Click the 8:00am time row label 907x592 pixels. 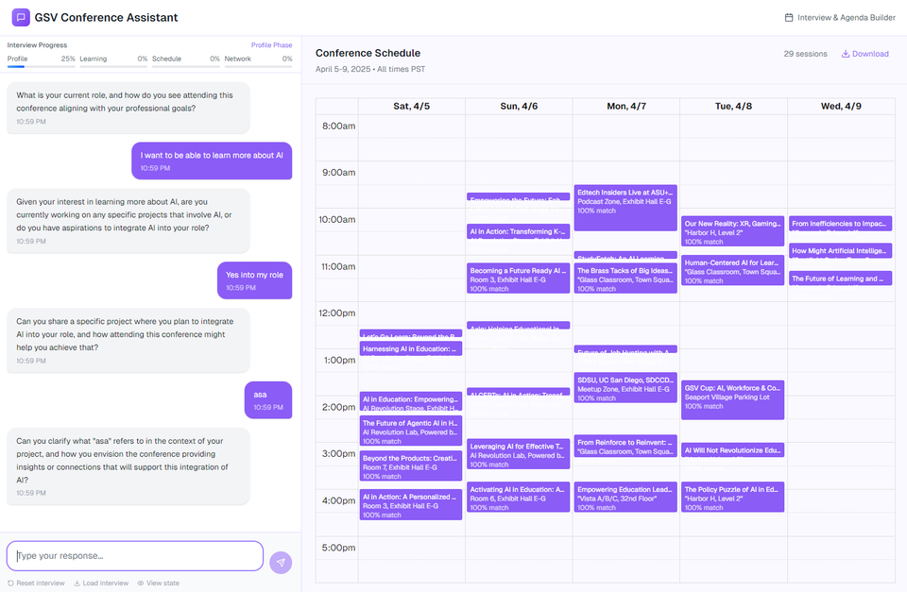(x=339, y=126)
